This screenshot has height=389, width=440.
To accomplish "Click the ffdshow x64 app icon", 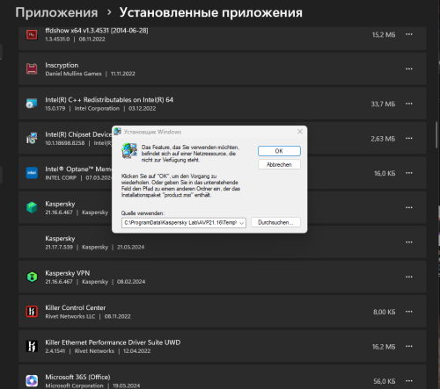I will [x=32, y=34].
